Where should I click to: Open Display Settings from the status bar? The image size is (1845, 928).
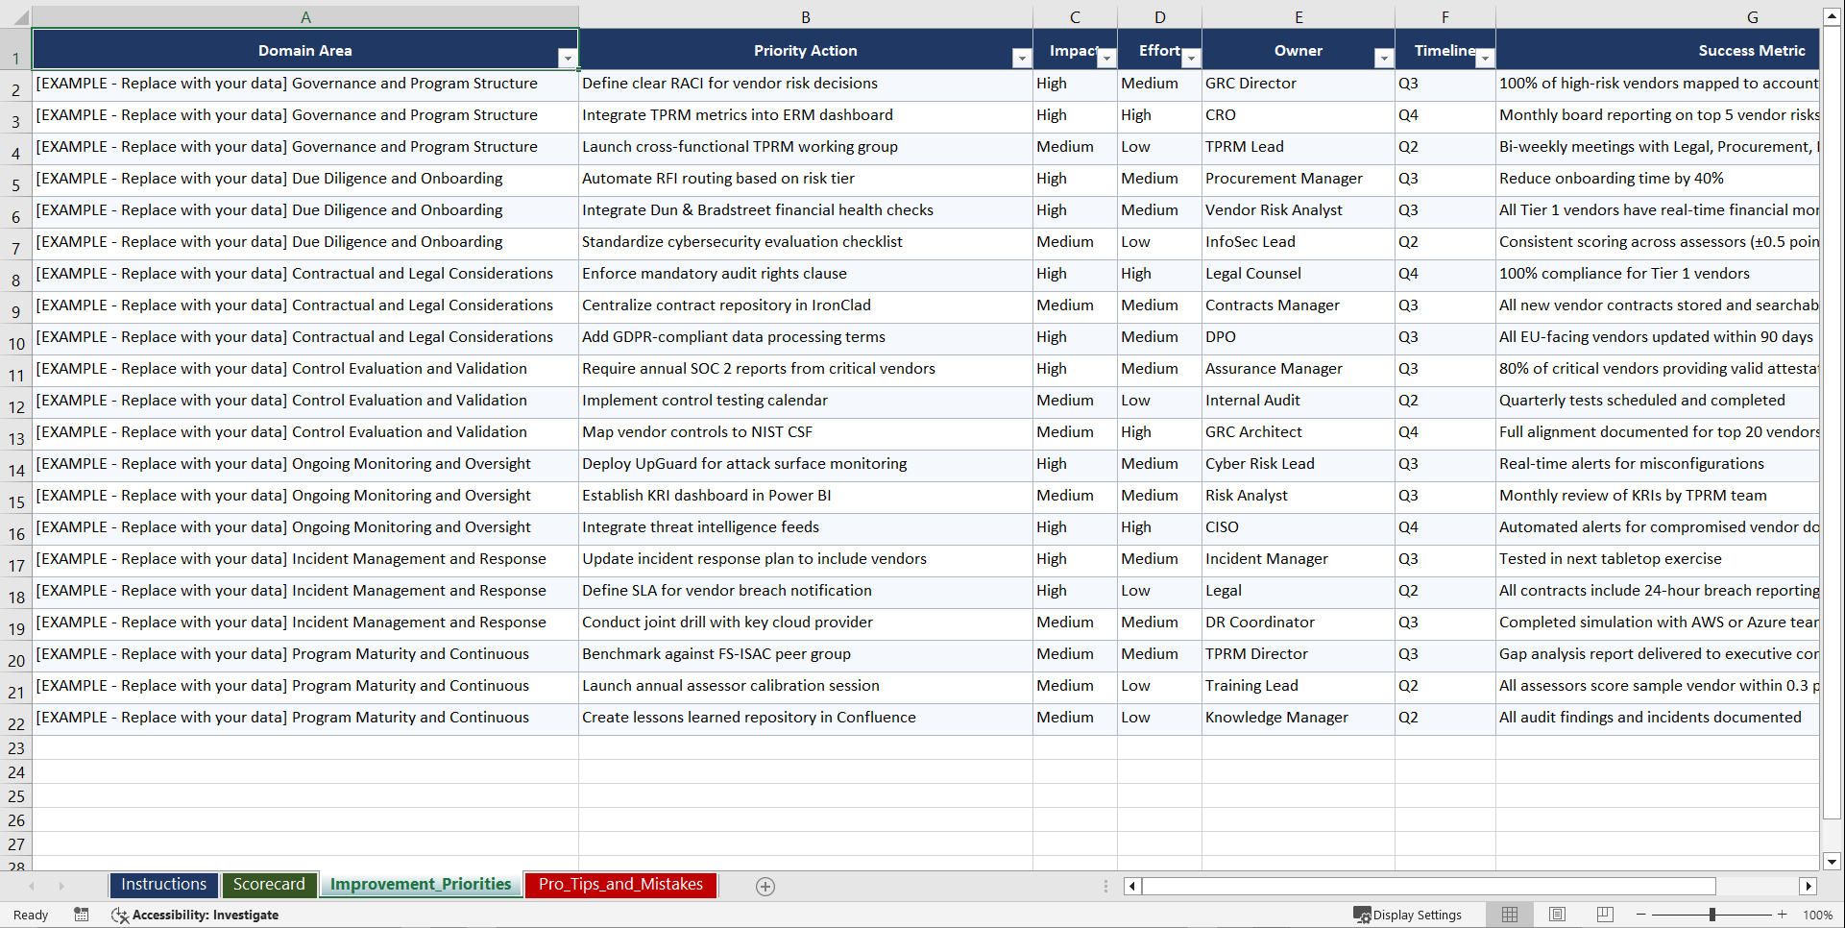pyautogui.click(x=1407, y=915)
